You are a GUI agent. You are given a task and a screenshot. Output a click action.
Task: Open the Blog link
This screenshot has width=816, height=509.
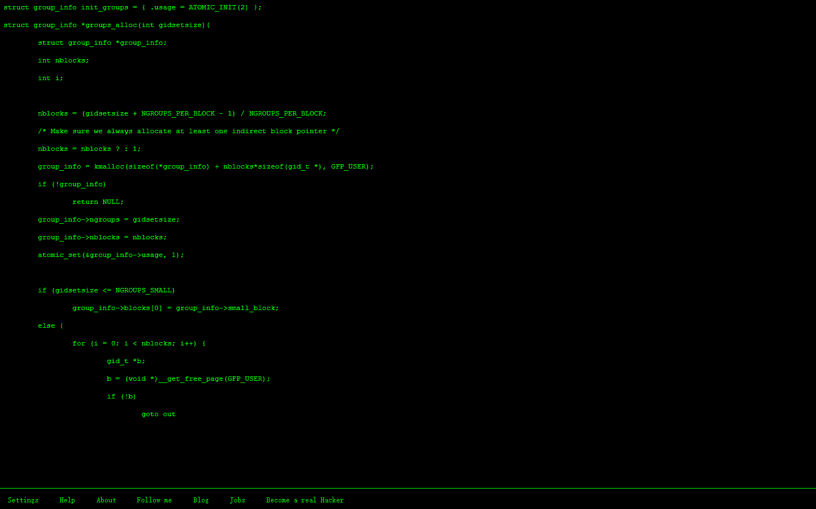(x=201, y=500)
